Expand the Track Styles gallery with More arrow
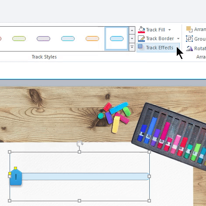The image size is (206, 206). tap(132, 47)
